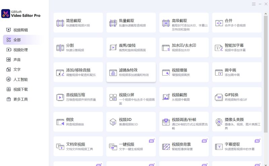This screenshot has height=166, width=269.
Task: Click the 简易截取 film icon
Action: tap(60, 23)
